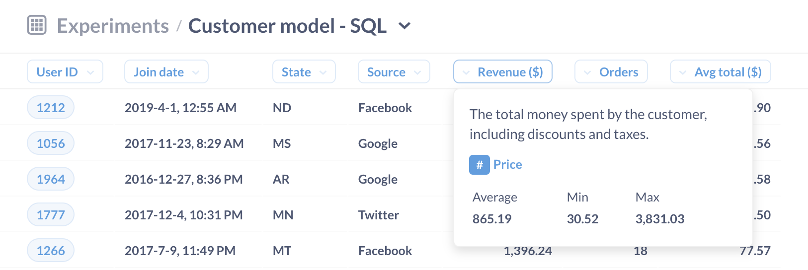This screenshot has height=270, width=808.
Task: Click the chevron icon inside Revenue ($) header
Action: (466, 72)
